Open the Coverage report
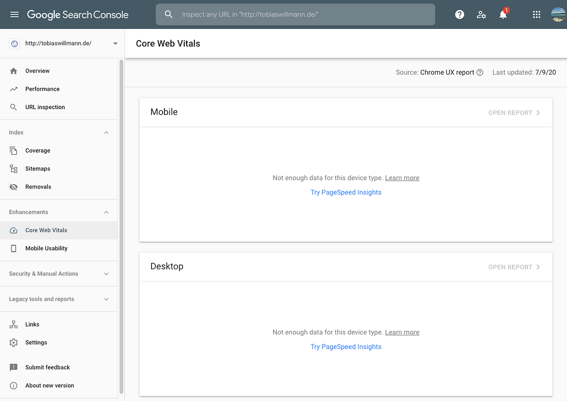This screenshot has width=567, height=401. pos(59,151)
